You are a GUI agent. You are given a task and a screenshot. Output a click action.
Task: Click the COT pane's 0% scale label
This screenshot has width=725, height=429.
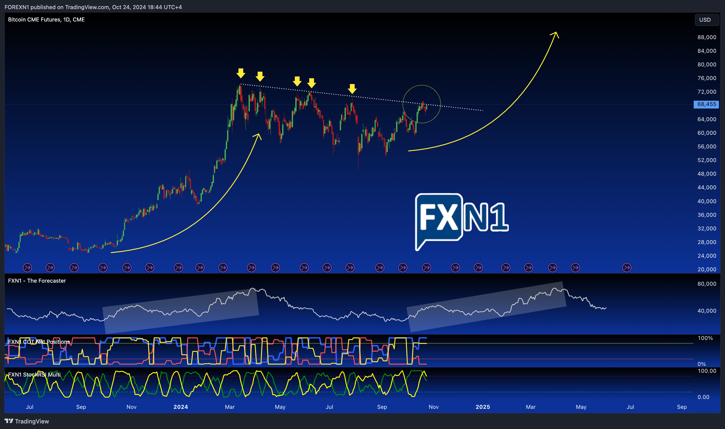coord(702,364)
